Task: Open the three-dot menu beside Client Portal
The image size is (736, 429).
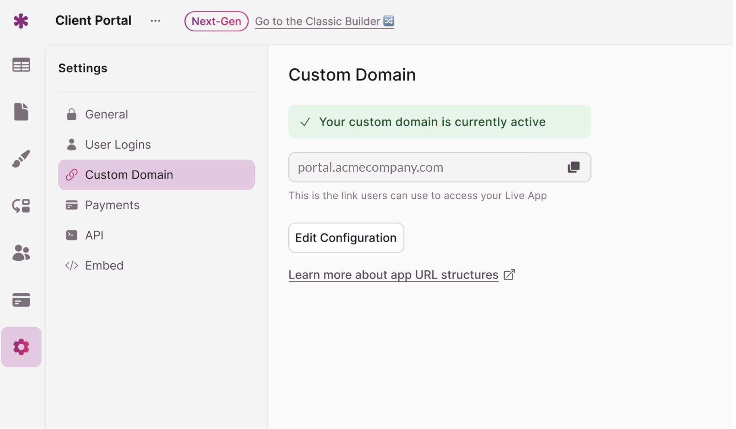Action: pos(155,21)
